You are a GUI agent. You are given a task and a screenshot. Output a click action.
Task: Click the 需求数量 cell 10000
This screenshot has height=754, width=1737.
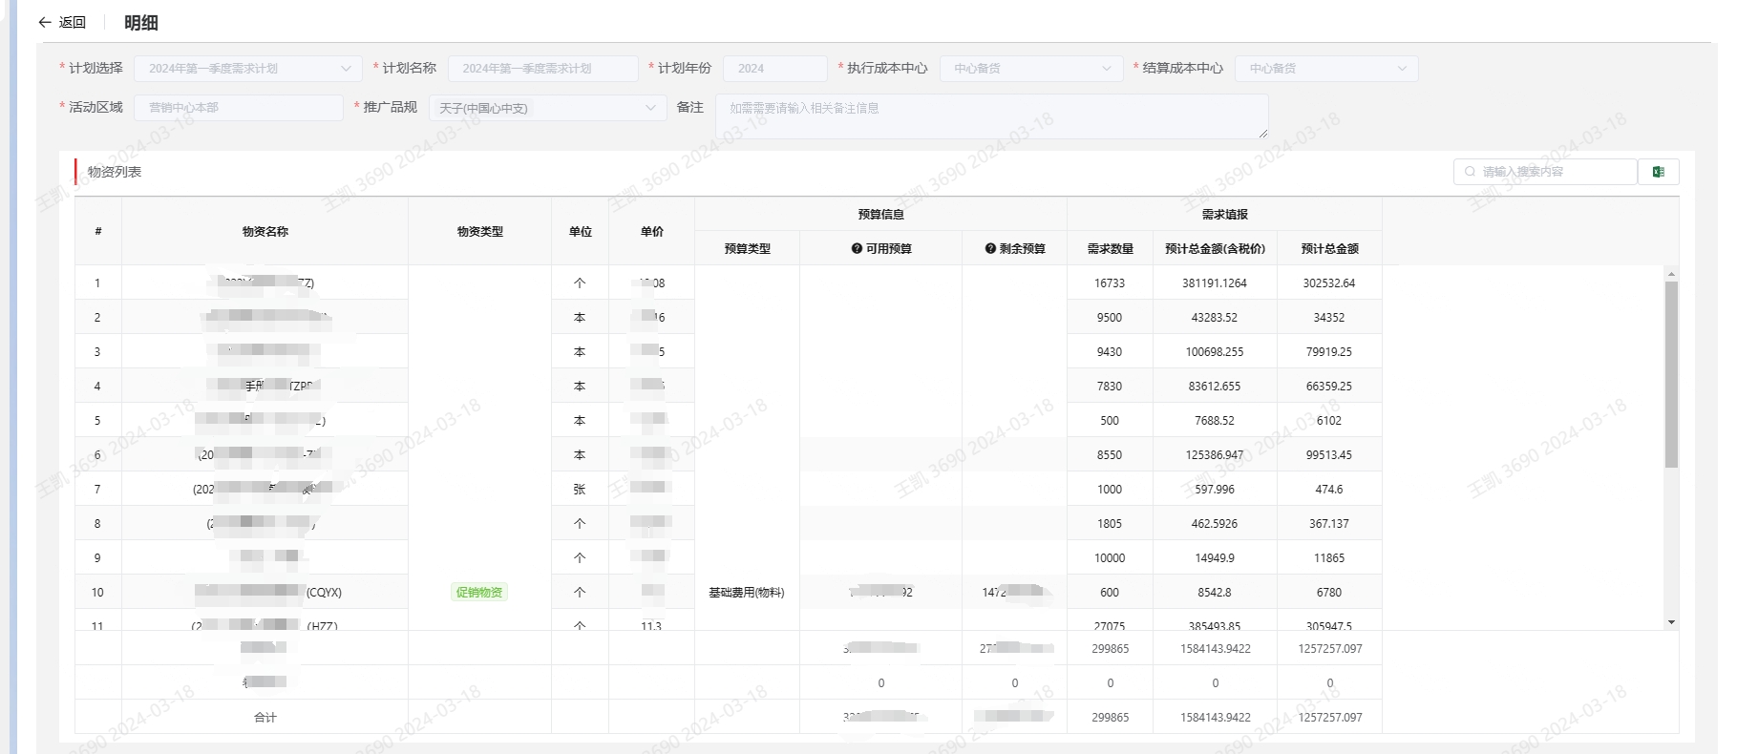[1110, 558]
